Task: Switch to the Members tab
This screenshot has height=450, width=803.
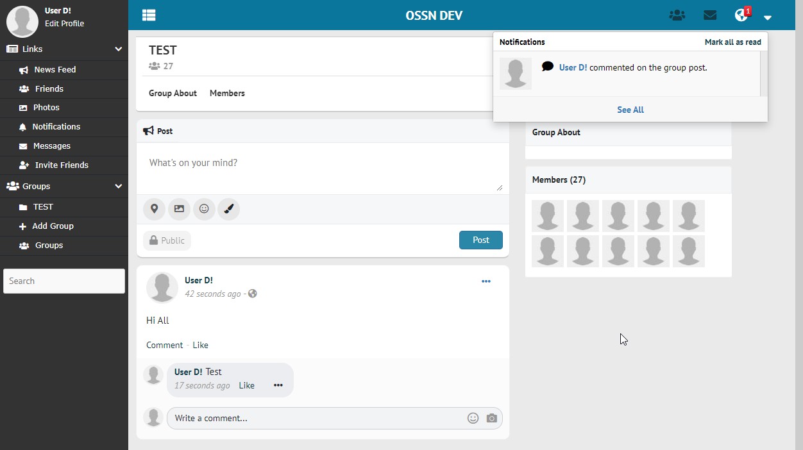Action: [x=227, y=93]
